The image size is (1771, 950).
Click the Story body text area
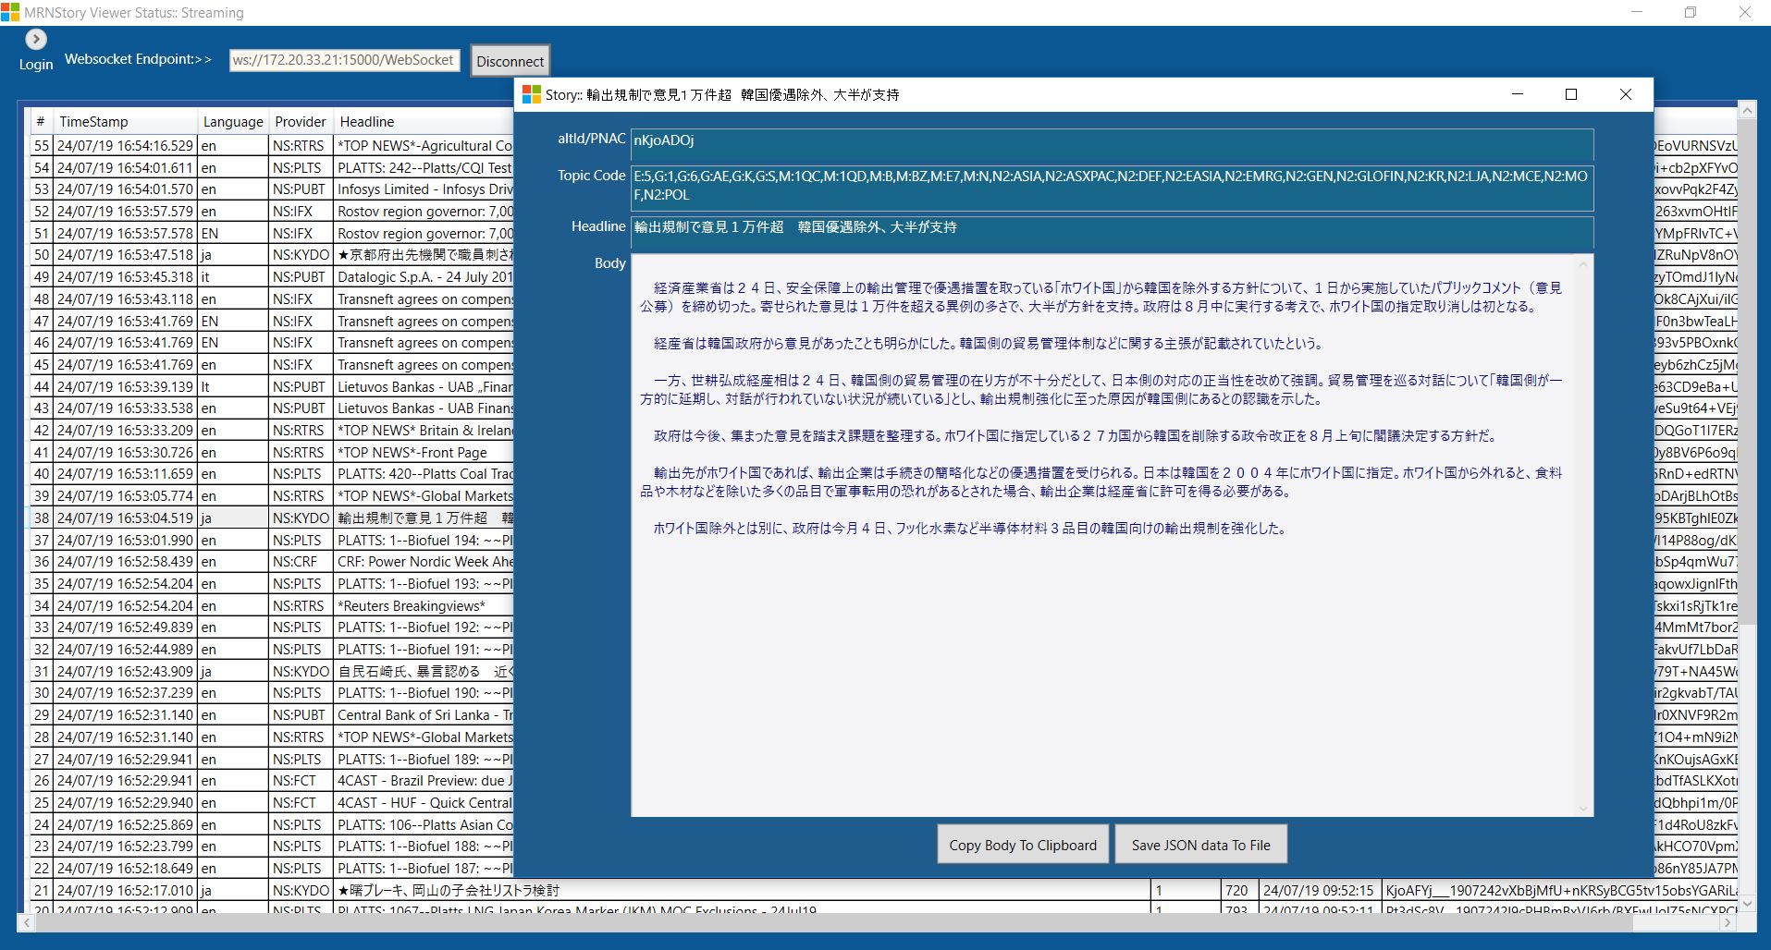coord(1105,535)
